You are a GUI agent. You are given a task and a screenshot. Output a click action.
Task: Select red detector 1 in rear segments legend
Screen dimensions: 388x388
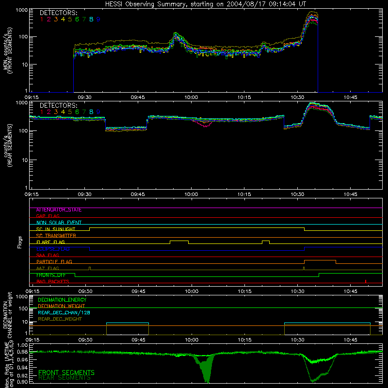coord(42,112)
